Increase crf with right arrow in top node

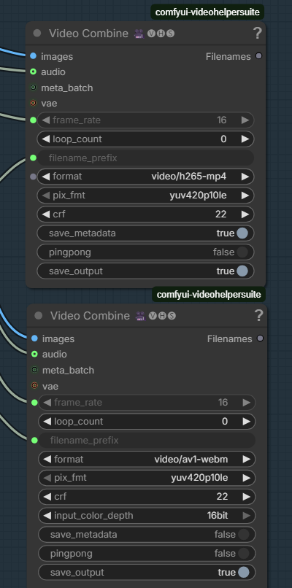click(x=245, y=214)
